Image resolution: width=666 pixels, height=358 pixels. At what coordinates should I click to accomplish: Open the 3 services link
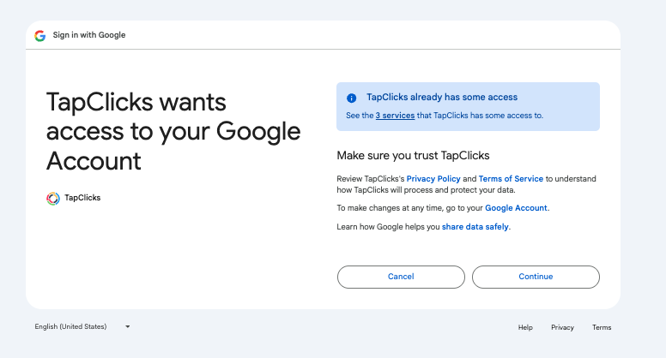395,116
